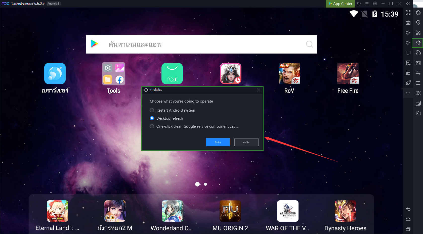Click the rocket clean-up icon in sidebar
This screenshot has height=234, width=423.
[408, 83]
